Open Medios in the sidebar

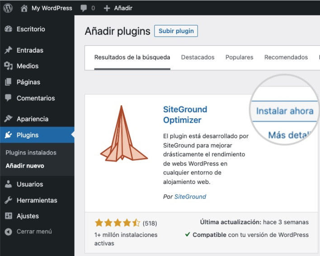tap(28, 66)
